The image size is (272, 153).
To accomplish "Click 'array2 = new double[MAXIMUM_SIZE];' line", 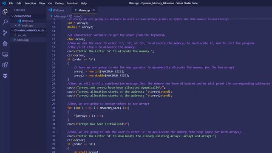I will click(x=102, y=76).
